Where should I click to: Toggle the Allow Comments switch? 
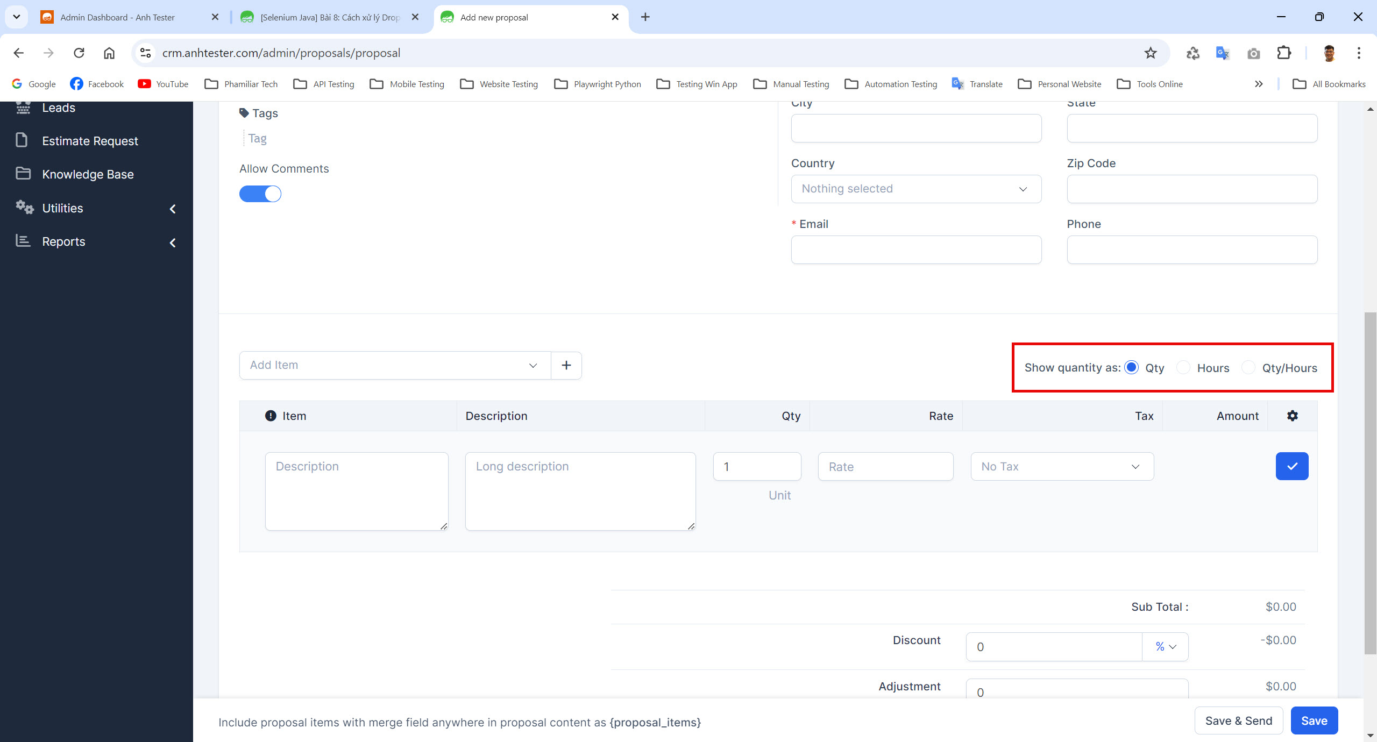click(x=260, y=194)
